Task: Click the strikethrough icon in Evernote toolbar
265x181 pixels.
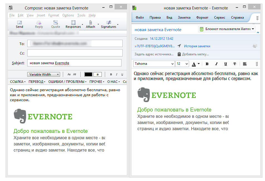Action: click(235, 64)
